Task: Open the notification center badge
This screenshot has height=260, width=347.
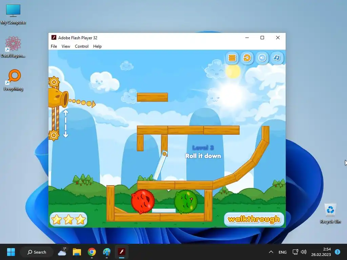Action: pos(337,252)
